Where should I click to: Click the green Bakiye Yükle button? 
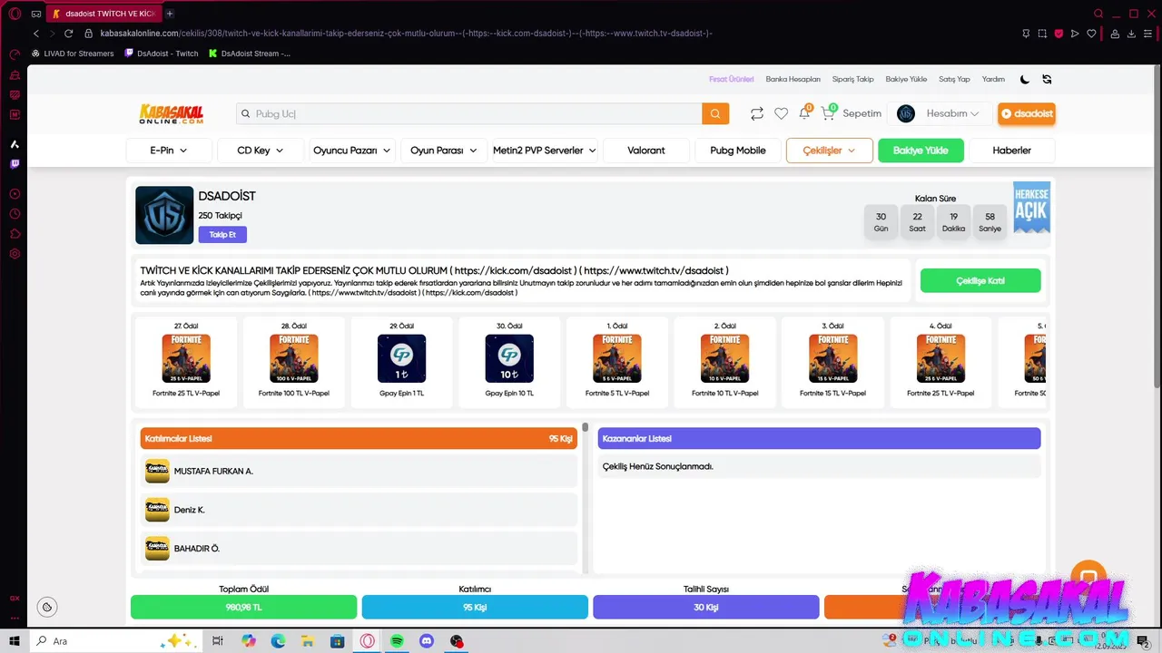click(x=921, y=151)
